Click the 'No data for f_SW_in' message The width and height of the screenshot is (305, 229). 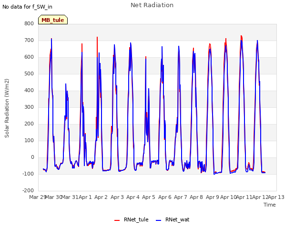coord(27,7)
